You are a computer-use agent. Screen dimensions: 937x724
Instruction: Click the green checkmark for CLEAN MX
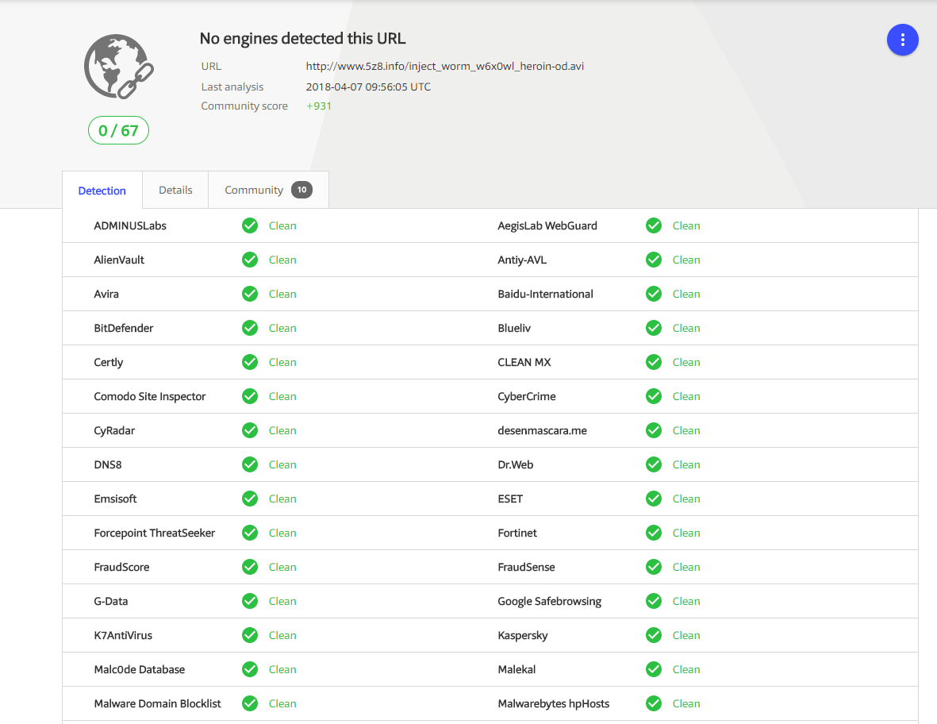point(654,362)
